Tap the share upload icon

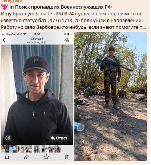pyautogui.click(x=7, y=157)
